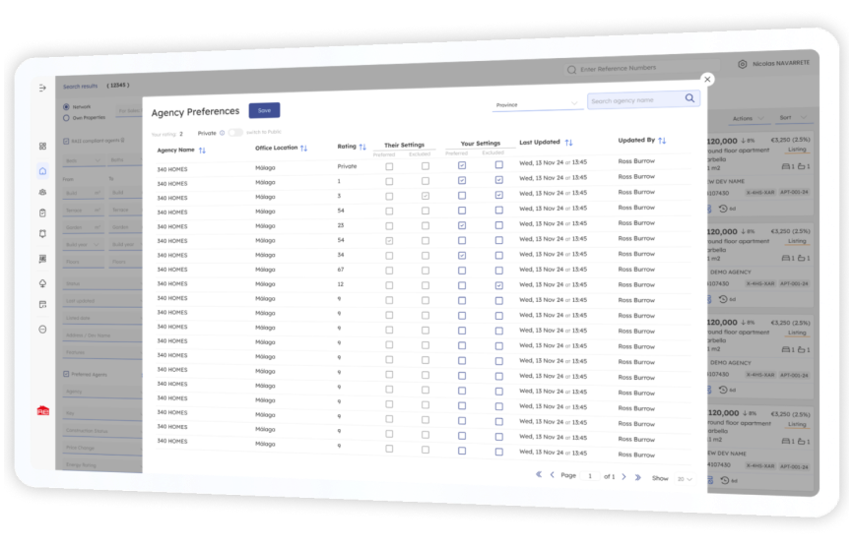Click the Save button
The image size is (853, 547).
(x=264, y=110)
